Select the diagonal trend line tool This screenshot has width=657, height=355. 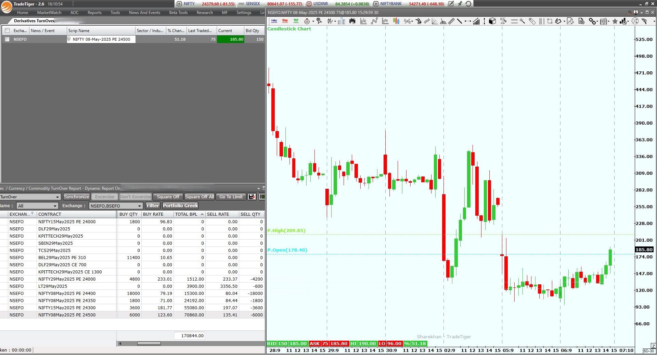(460, 21)
